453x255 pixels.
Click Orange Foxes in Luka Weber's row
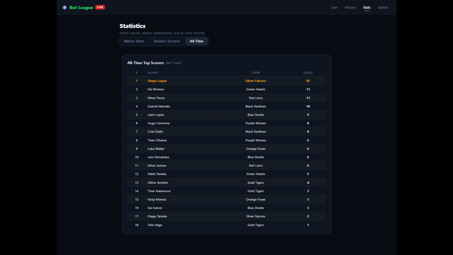pyautogui.click(x=256, y=149)
